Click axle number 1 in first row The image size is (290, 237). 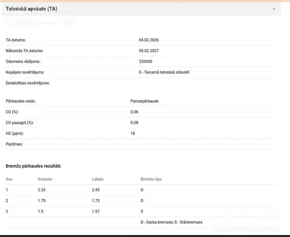click(7, 190)
